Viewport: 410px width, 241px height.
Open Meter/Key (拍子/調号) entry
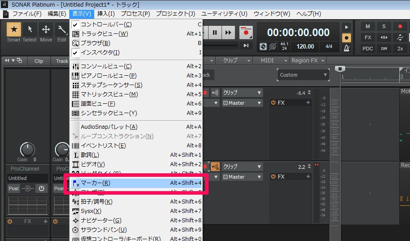[137, 202]
